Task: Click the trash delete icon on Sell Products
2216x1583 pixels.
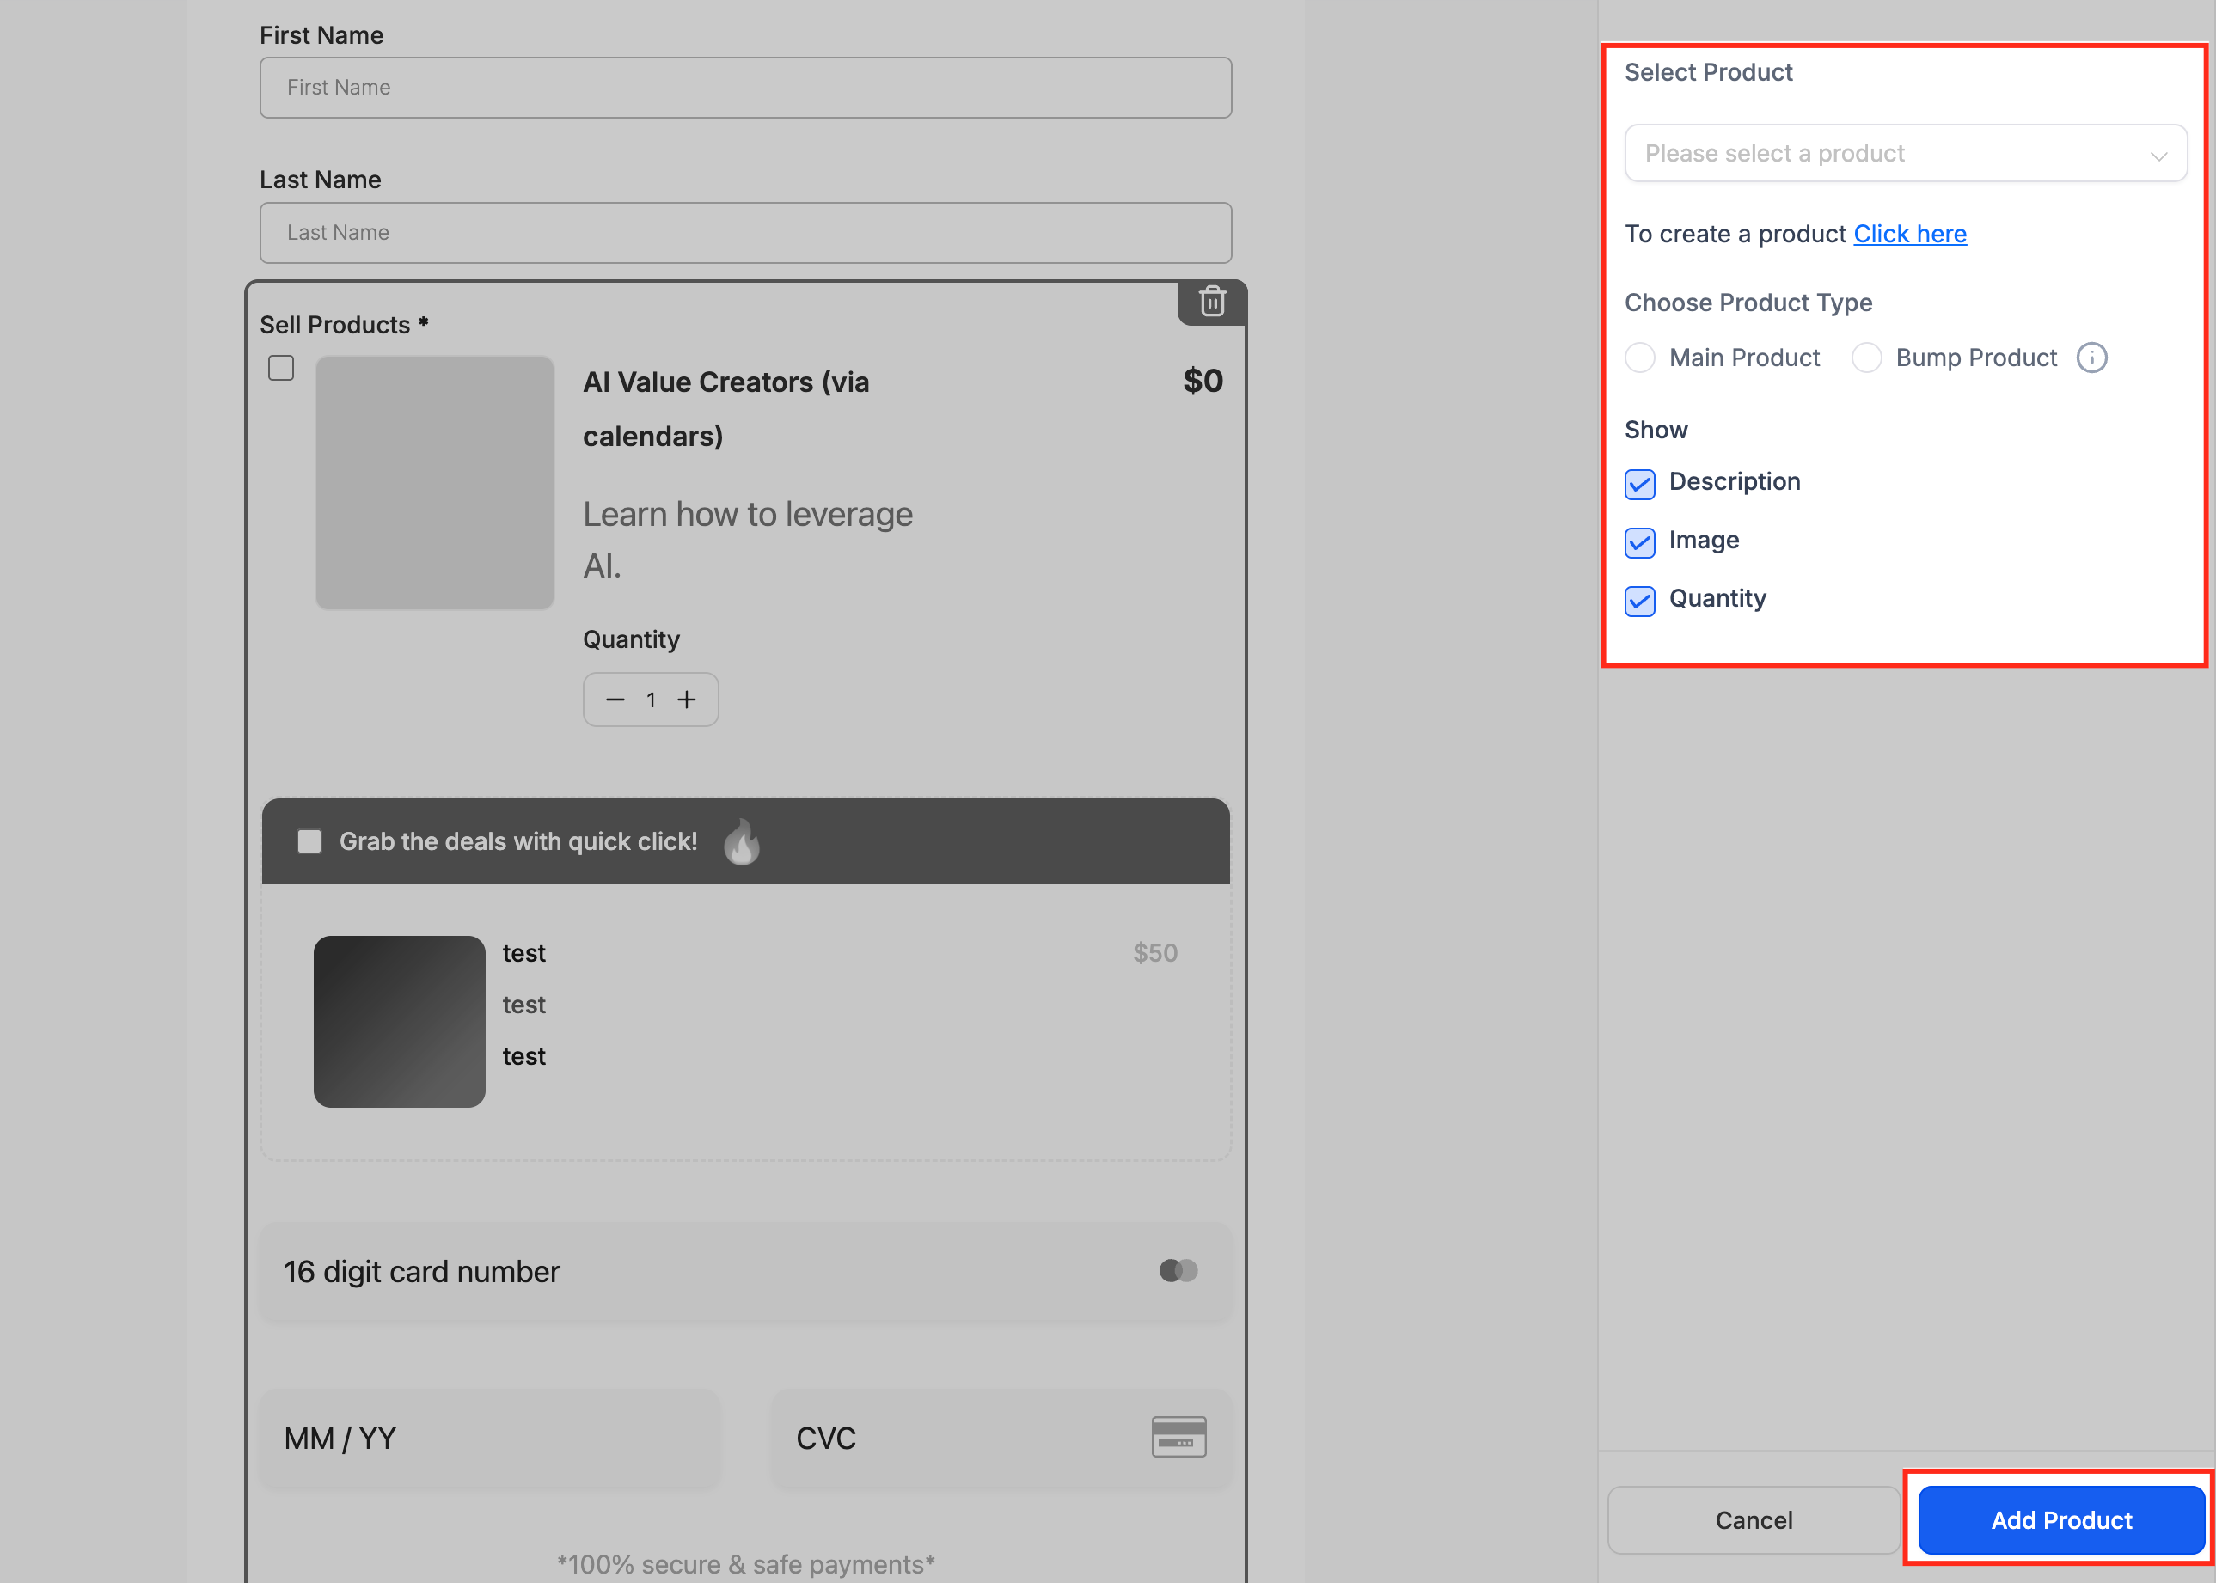Action: [x=1212, y=303]
